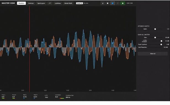Toggle the green lock icon

[x=123, y=3]
